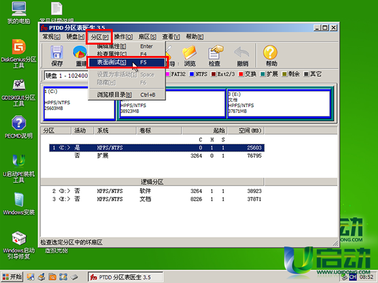Click the dark gray 其它 legend swatch
The image size is (378, 283).
point(306,74)
